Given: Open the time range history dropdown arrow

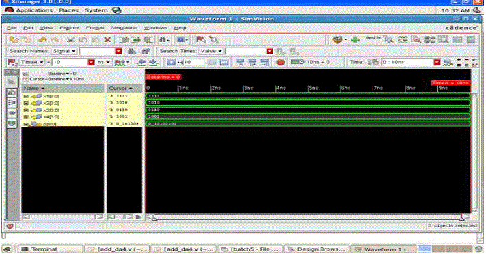Looking at the screenshot, I should pyautogui.click(x=437, y=63).
